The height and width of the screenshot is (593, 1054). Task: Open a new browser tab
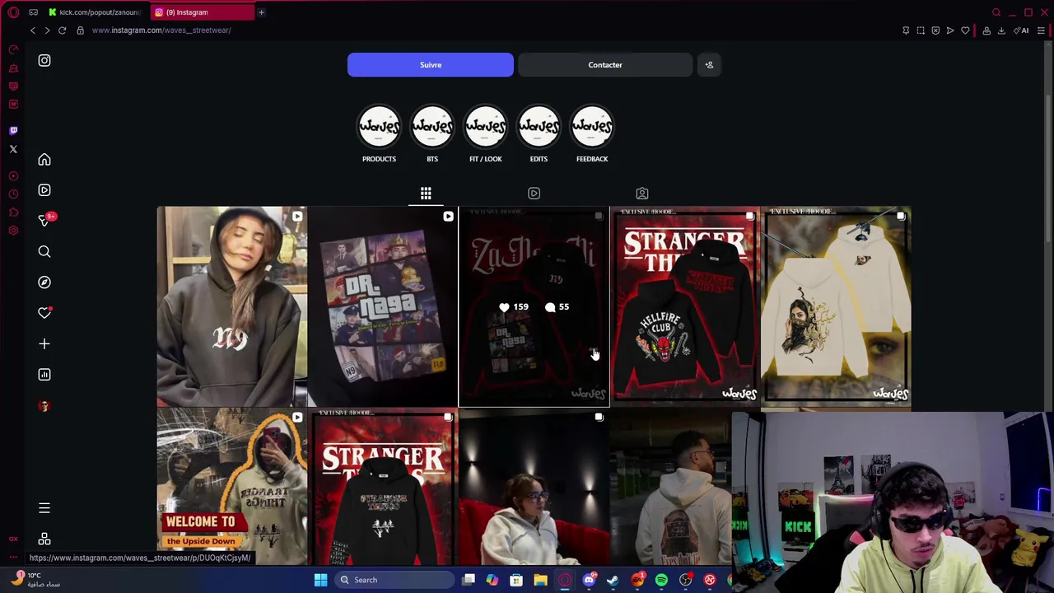pyautogui.click(x=261, y=12)
